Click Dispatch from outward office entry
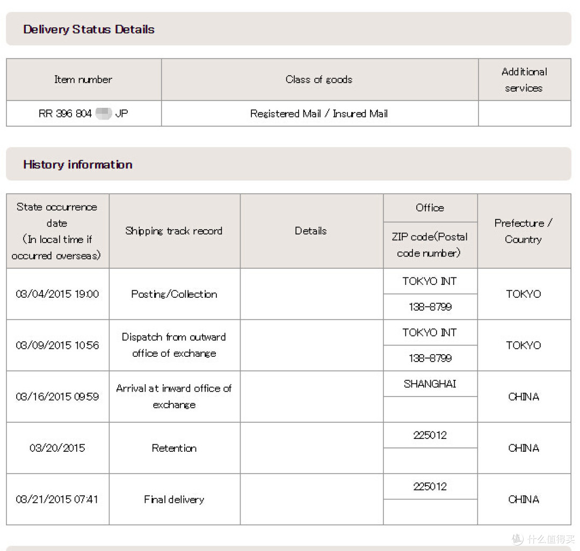580x551 pixels. [x=174, y=345]
